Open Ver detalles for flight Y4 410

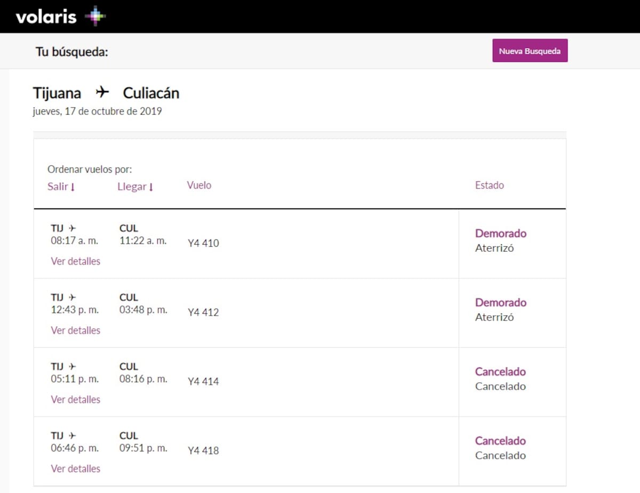pos(76,261)
